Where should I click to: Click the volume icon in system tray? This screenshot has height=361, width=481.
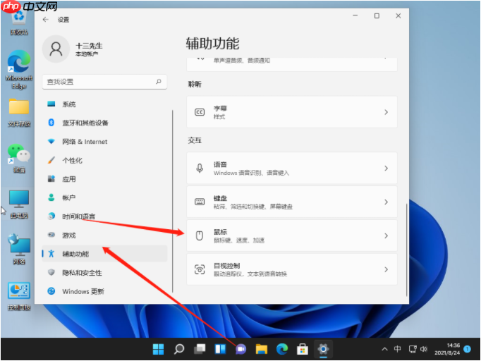click(424, 349)
